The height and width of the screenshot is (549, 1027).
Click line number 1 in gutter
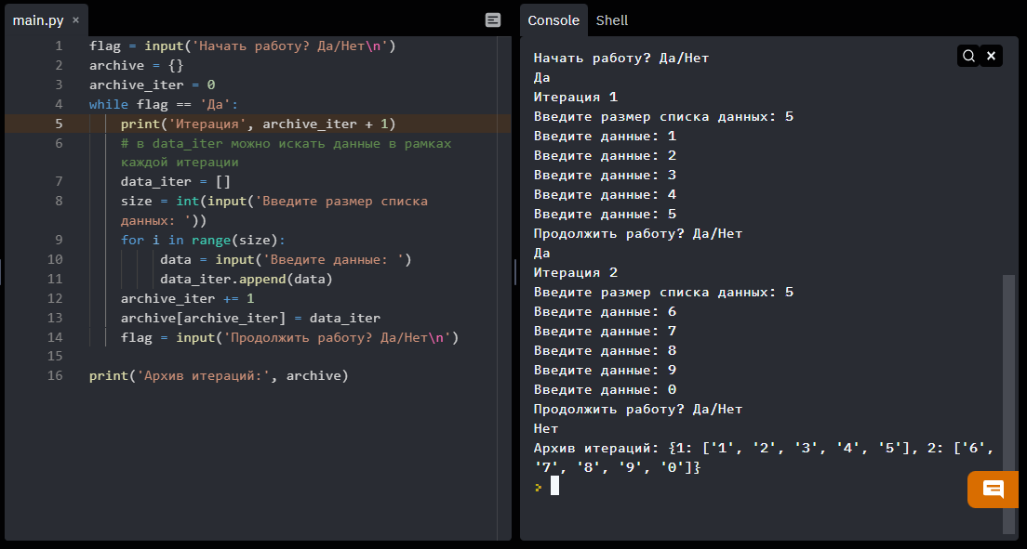(59, 46)
